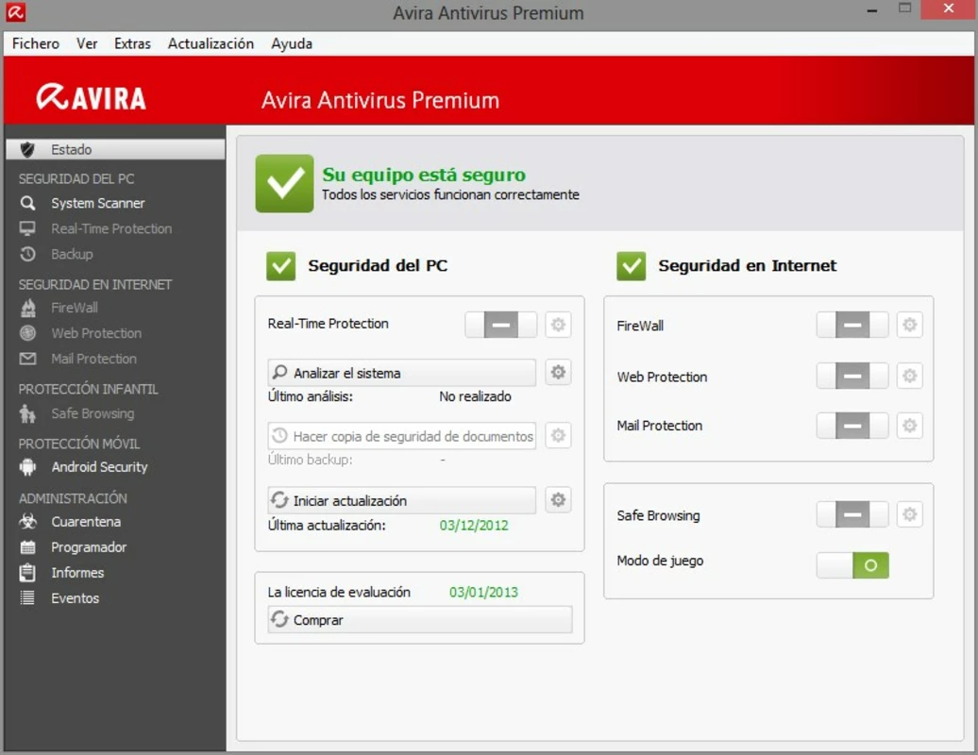Open the Actualización menu
This screenshot has height=755, width=978.
(211, 43)
